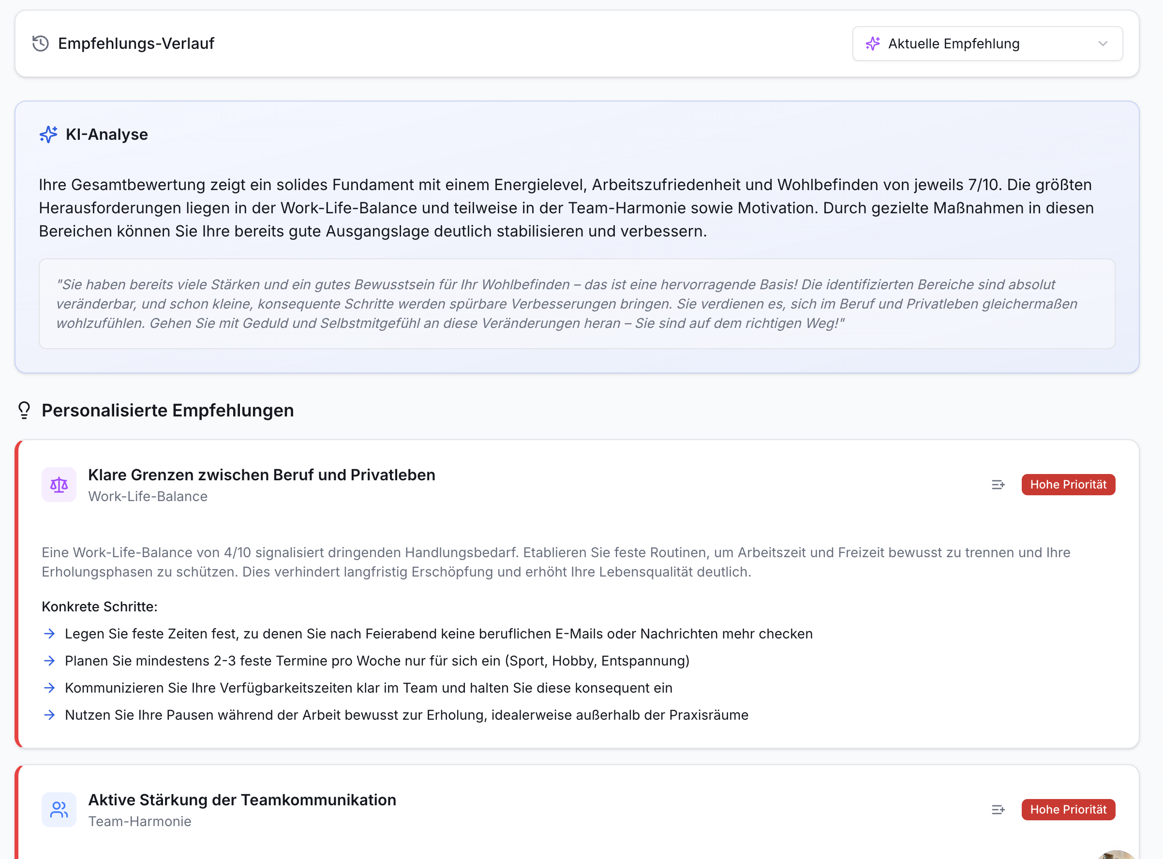Open the Aktuelle Empfehlung dropdown
Viewport: 1163px width, 859px height.
click(987, 44)
